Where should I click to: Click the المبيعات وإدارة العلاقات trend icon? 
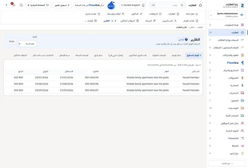pyautogui.click(x=242, y=40)
